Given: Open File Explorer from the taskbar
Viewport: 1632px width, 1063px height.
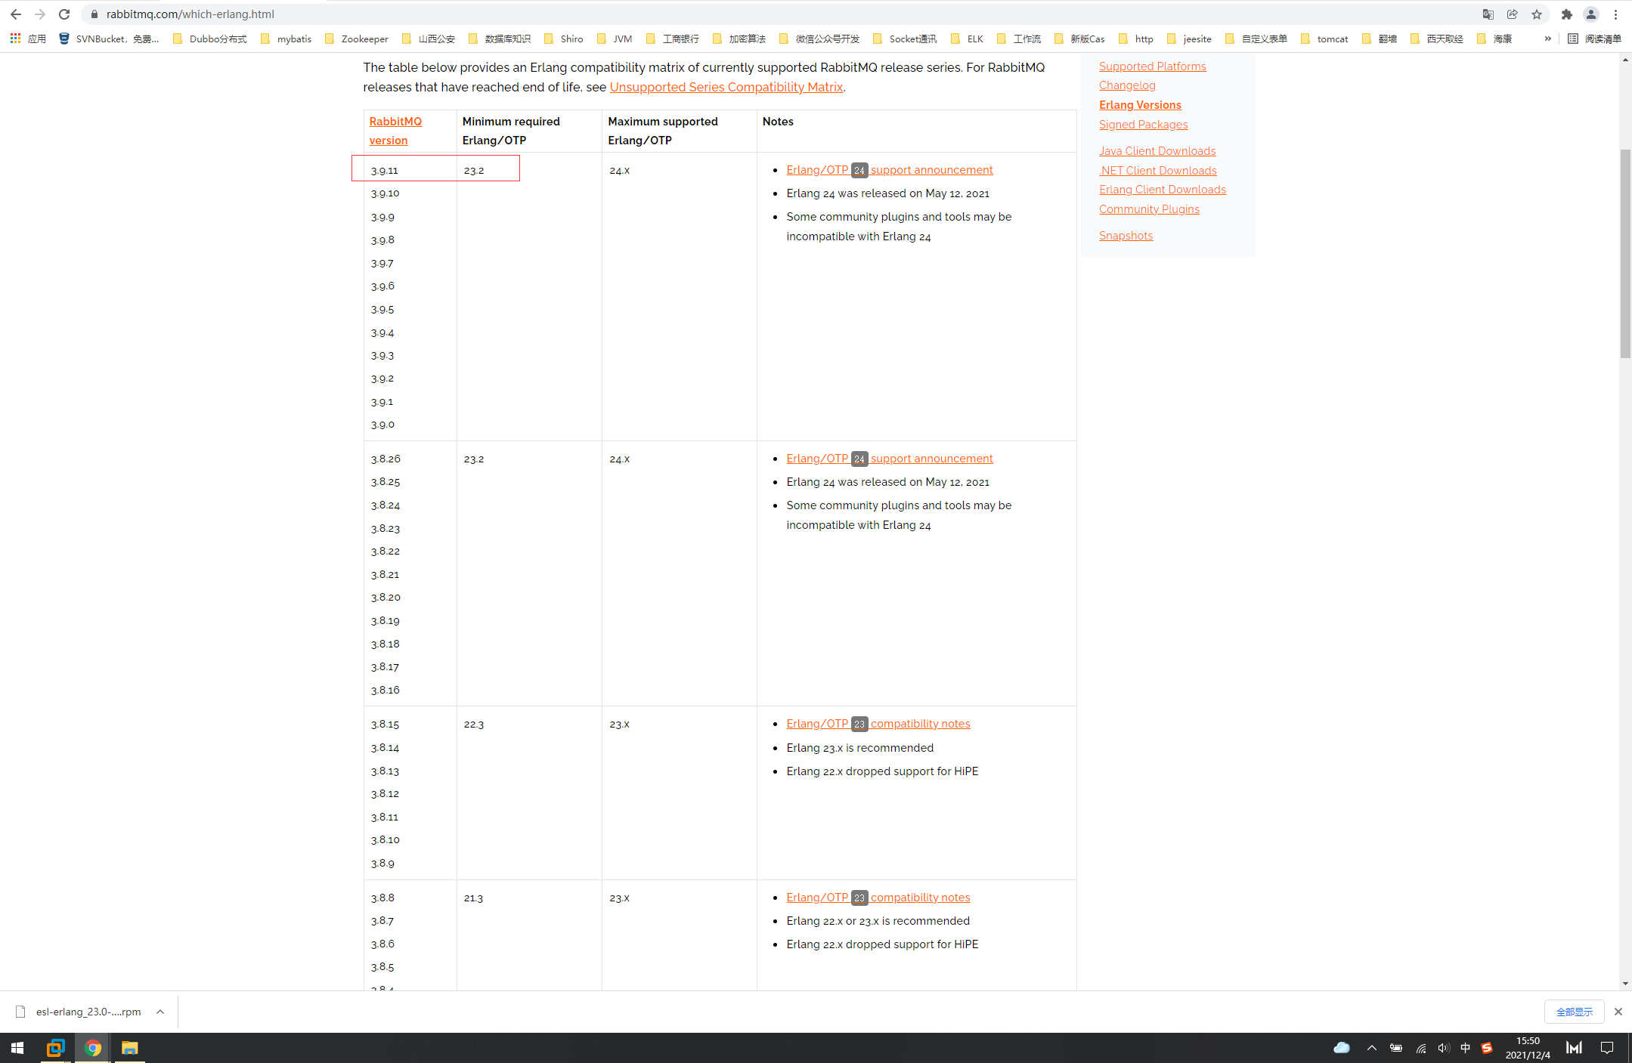Looking at the screenshot, I should (130, 1048).
